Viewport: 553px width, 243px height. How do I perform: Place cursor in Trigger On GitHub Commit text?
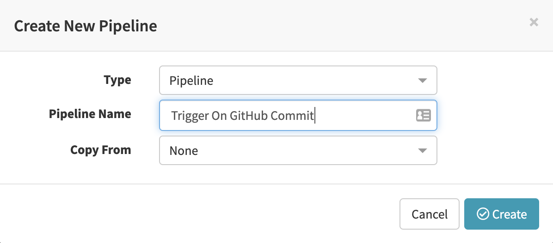click(x=242, y=115)
